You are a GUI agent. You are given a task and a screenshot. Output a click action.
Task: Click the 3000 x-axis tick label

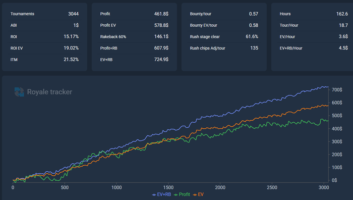324,187
